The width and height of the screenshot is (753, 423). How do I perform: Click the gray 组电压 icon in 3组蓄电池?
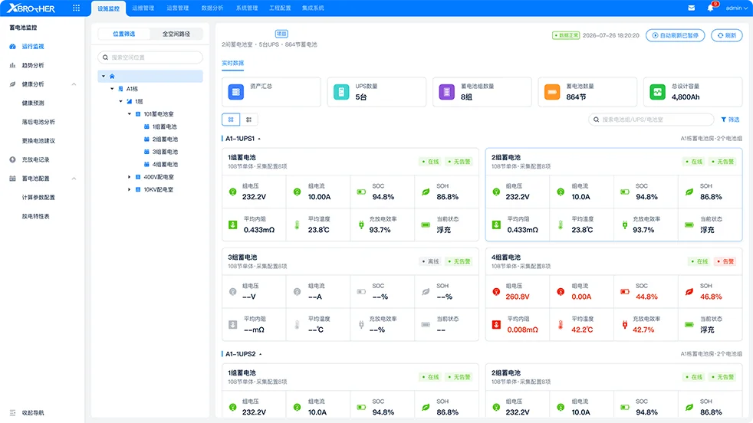[x=233, y=292]
